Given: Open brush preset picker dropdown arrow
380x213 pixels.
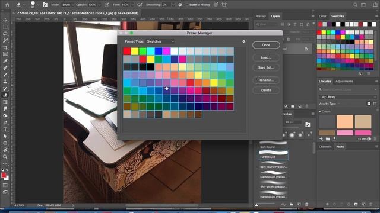Looking at the screenshot, I should point(38,5).
